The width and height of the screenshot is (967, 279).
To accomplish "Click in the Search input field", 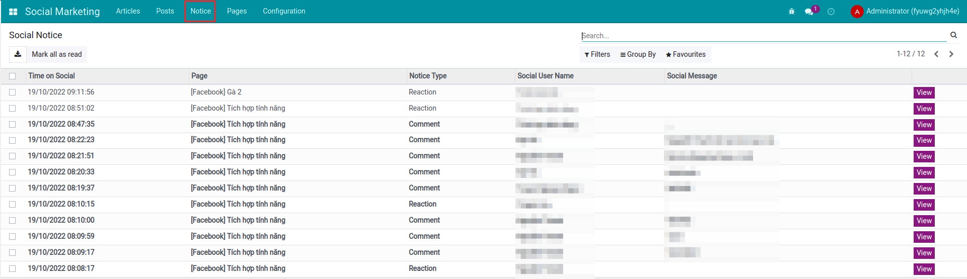I will point(763,36).
